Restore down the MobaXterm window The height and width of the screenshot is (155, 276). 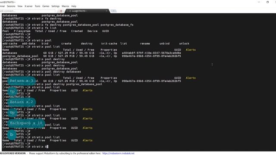[267, 2]
